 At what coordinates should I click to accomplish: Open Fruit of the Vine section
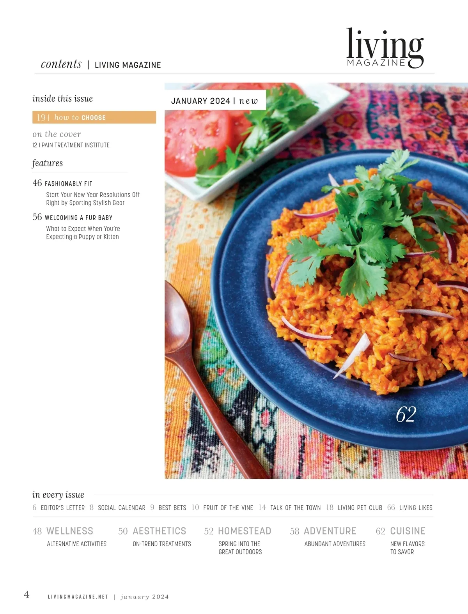pyautogui.click(x=222, y=508)
